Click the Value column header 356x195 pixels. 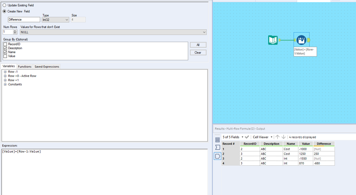306,144
